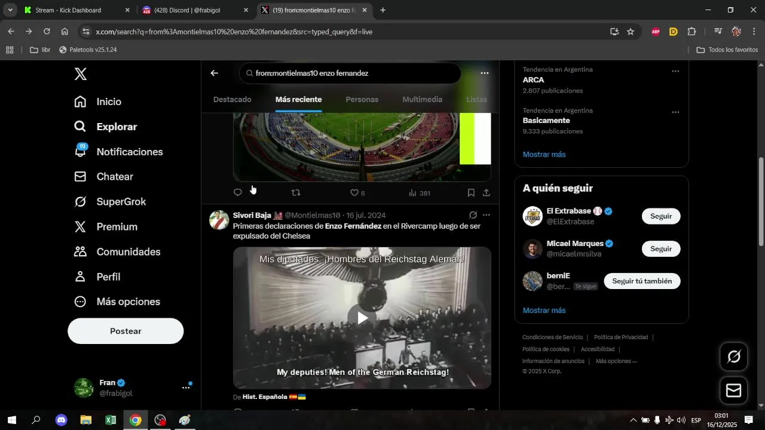Switch to Discord browser tab
This screenshot has height=430, width=765.
(195, 10)
